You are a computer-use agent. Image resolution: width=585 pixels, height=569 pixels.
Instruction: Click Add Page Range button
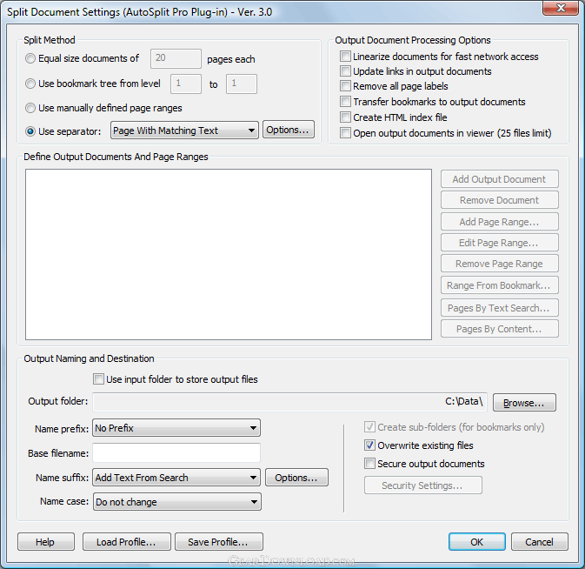499,222
